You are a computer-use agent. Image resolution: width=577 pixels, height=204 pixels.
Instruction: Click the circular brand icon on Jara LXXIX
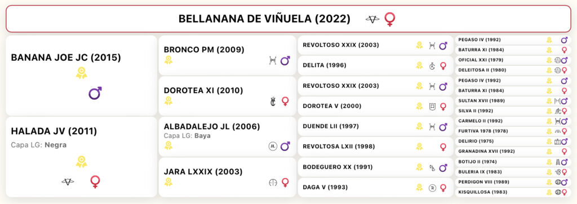(x=273, y=182)
